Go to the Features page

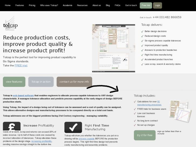pyautogui.click(x=20, y=5)
